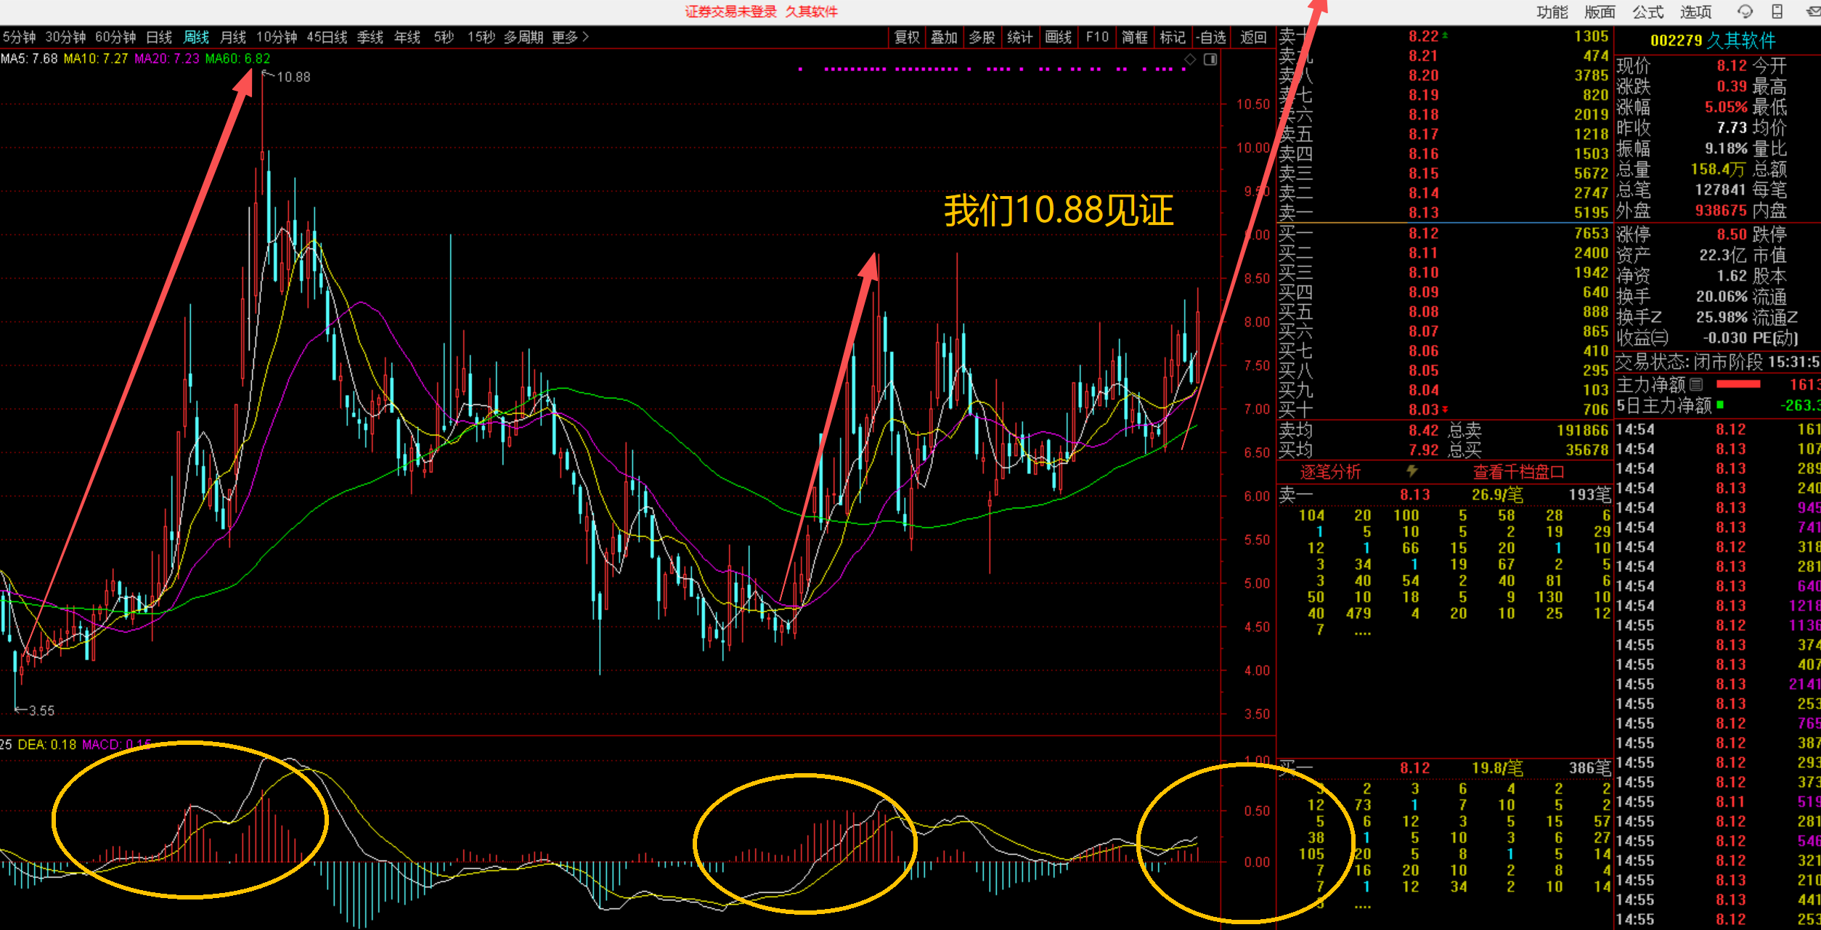Open the 主力净额 detail list icon

(1696, 384)
